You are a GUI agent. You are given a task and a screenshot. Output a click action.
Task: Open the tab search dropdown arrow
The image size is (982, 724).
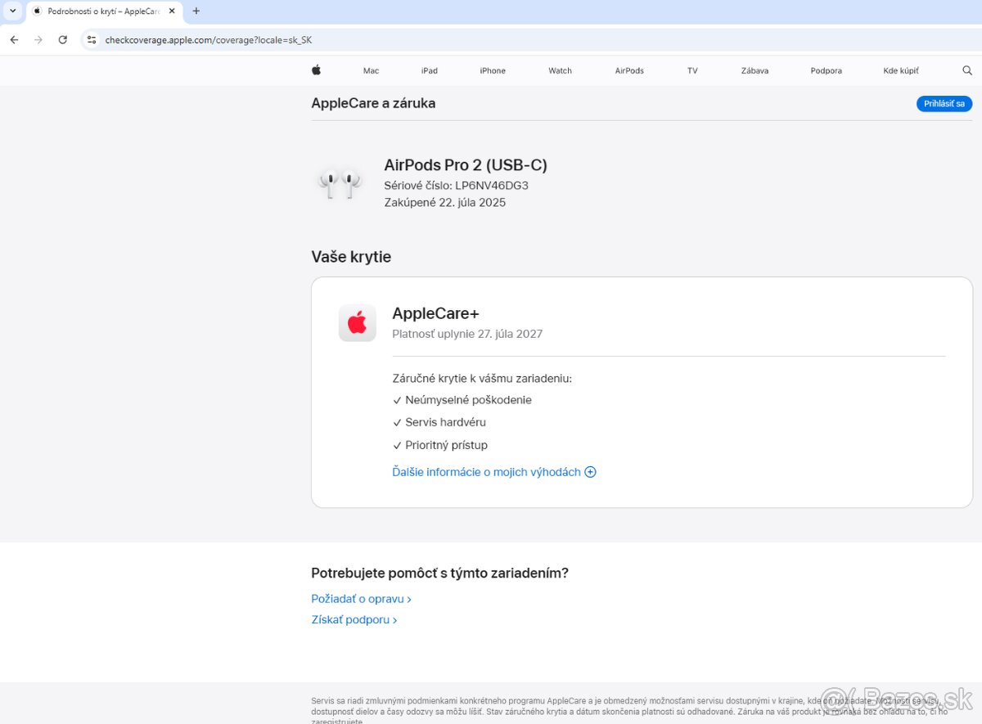(x=12, y=11)
